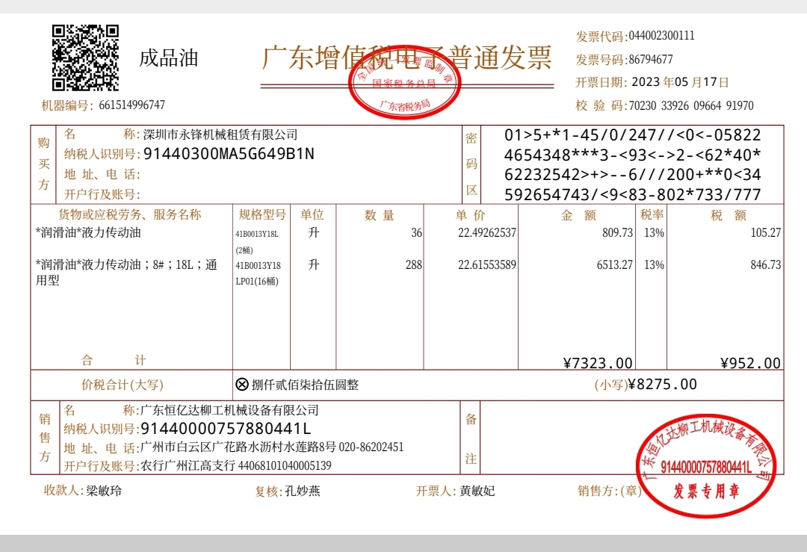The height and width of the screenshot is (552, 807).
Task: Select the grand total ¥8275.00
Action: (x=662, y=385)
